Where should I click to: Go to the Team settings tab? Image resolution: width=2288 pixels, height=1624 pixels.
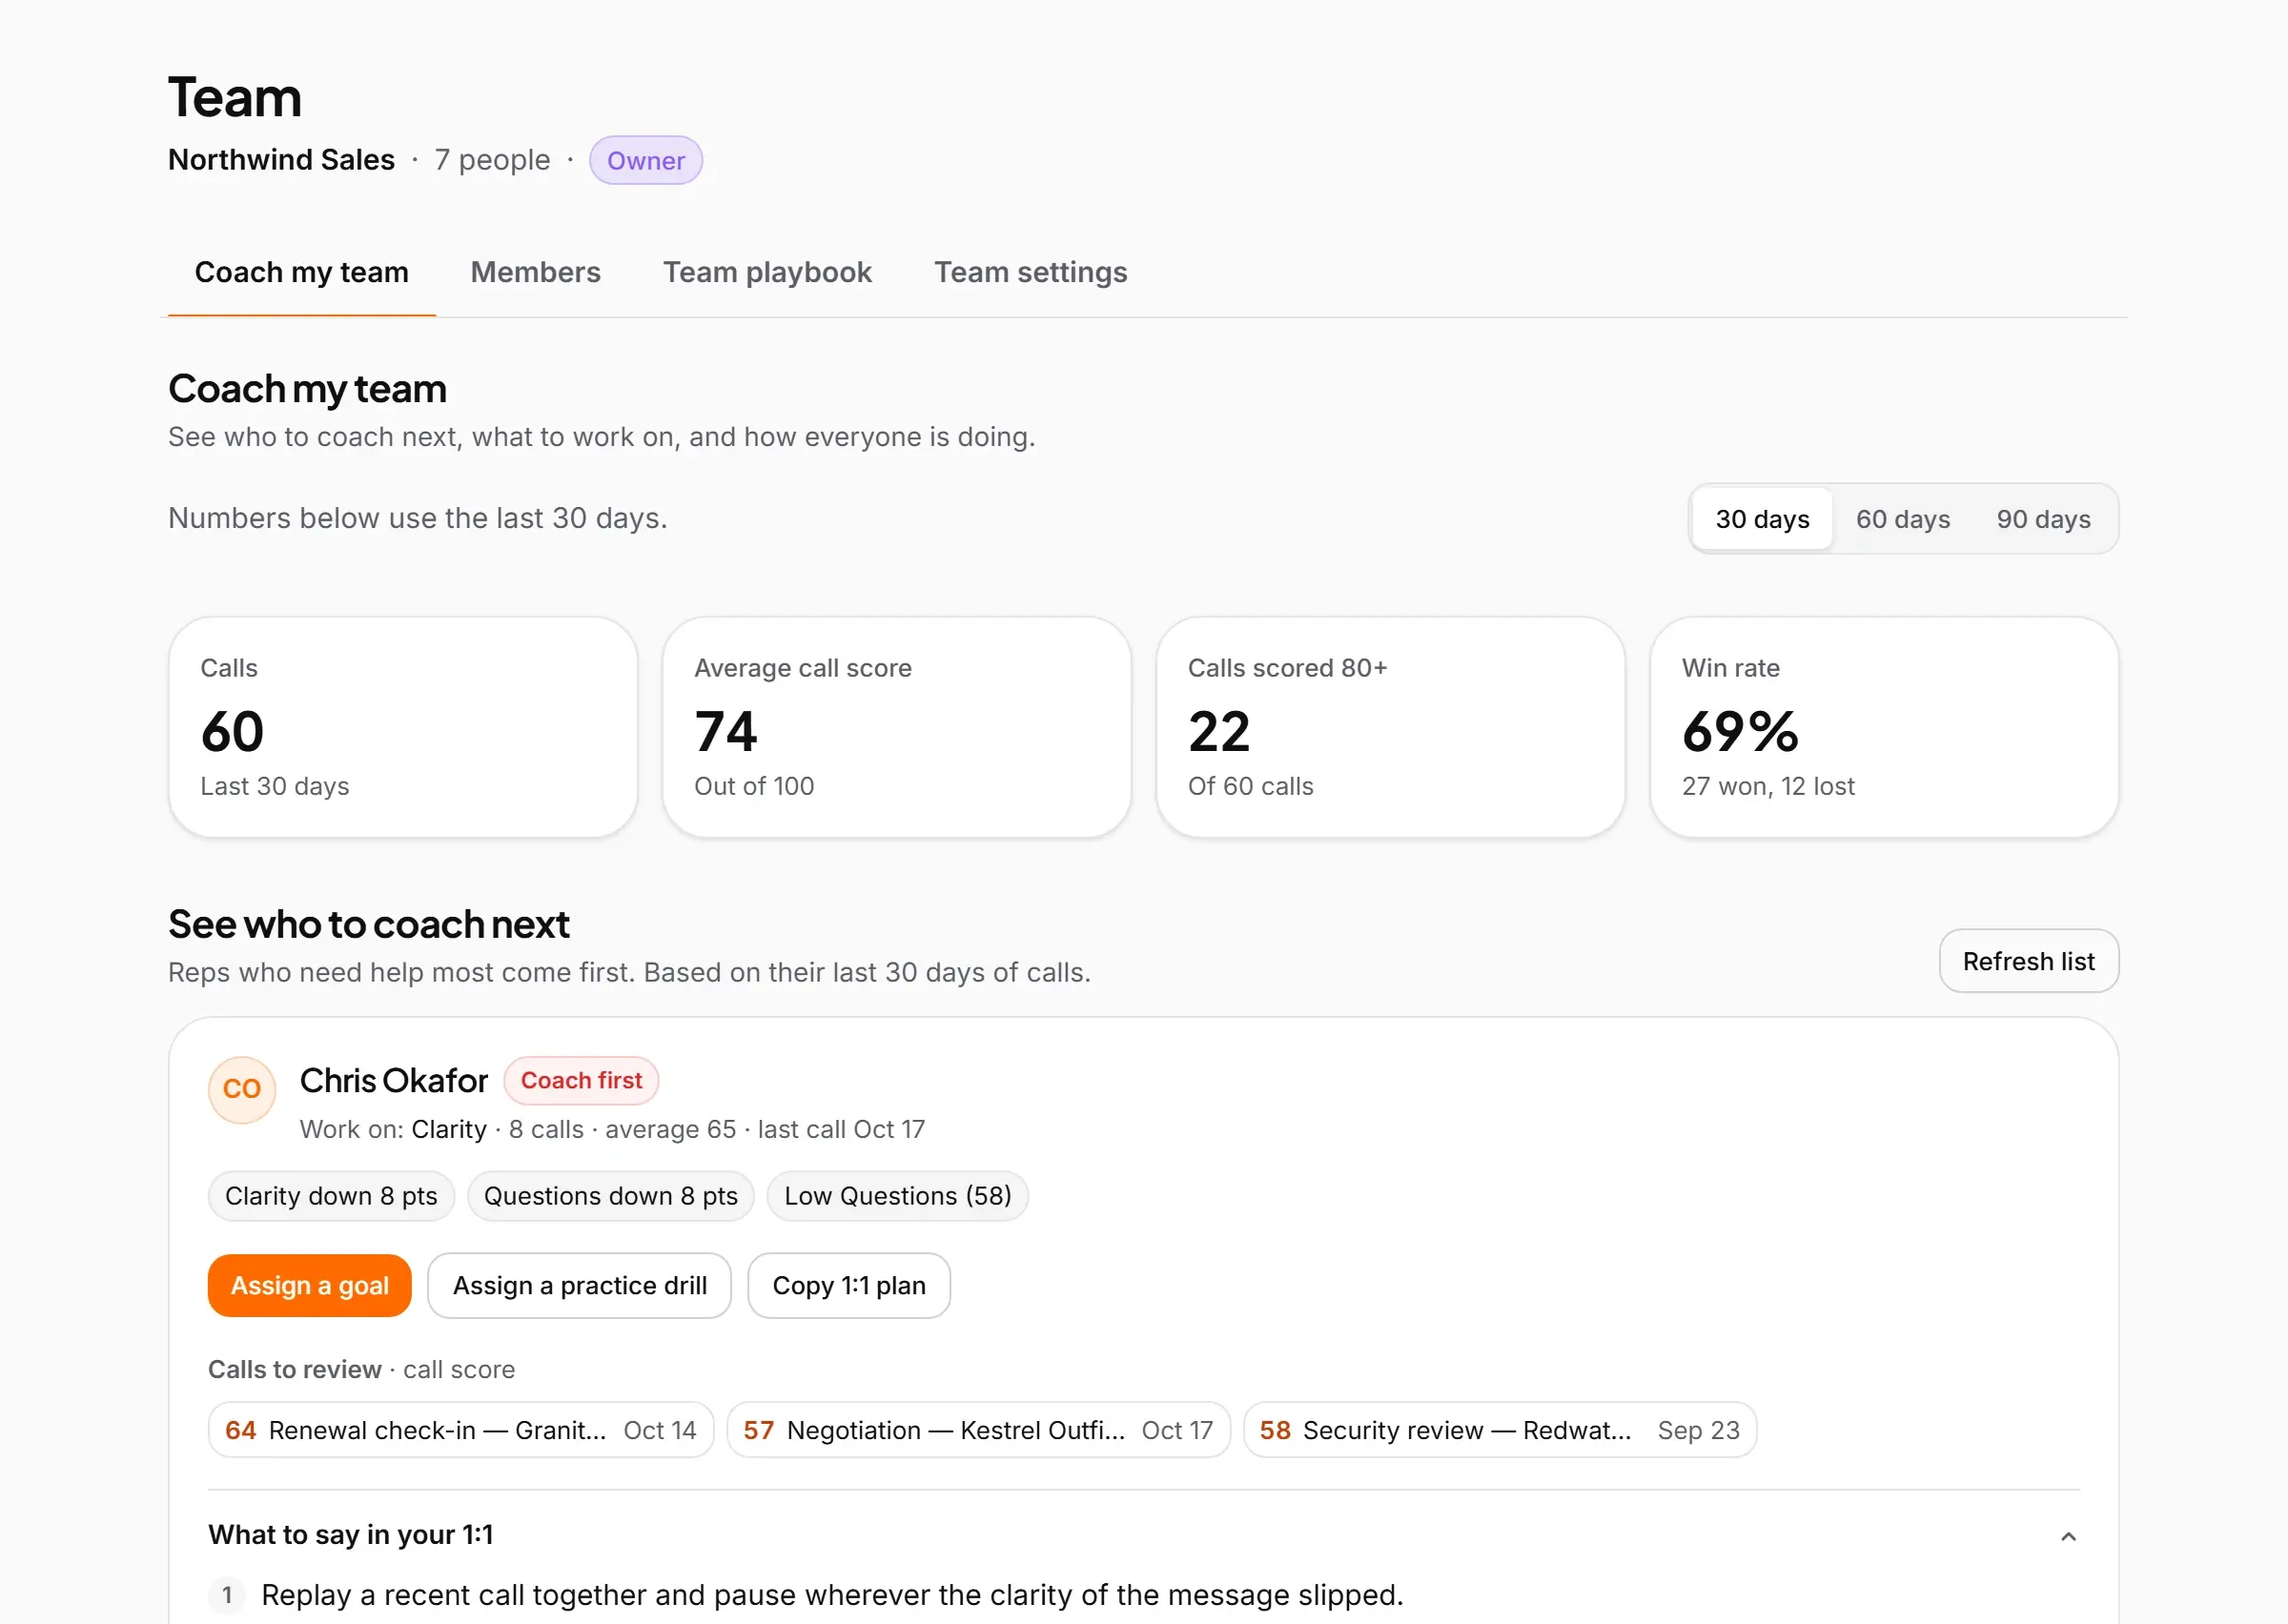coord(1030,272)
